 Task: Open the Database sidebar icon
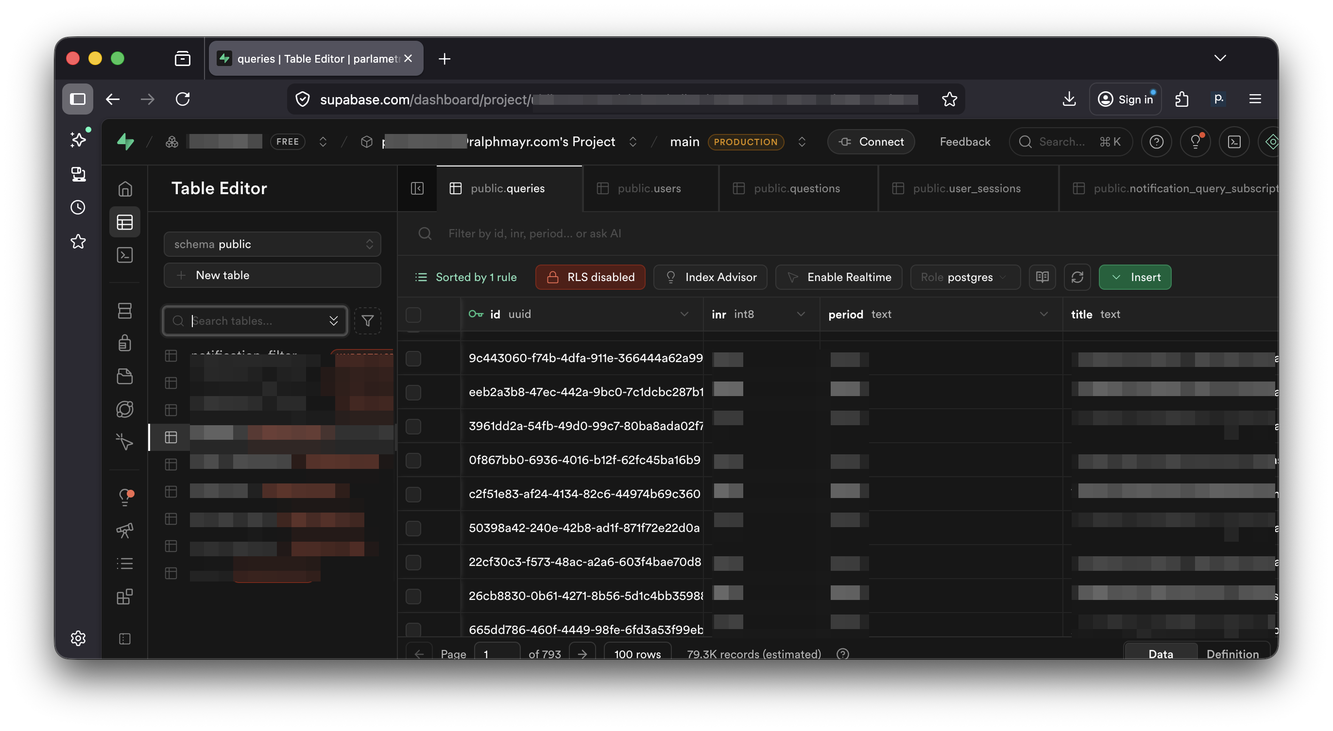coord(125,311)
